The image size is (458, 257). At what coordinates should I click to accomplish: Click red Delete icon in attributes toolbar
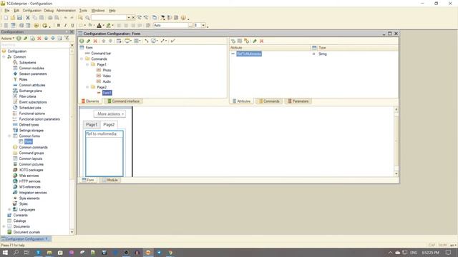pos(262,41)
